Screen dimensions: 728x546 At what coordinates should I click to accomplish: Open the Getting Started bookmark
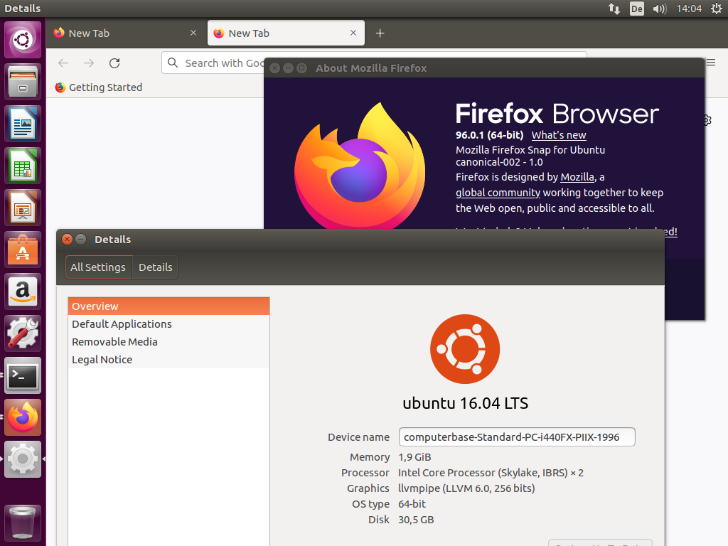click(x=98, y=87)
